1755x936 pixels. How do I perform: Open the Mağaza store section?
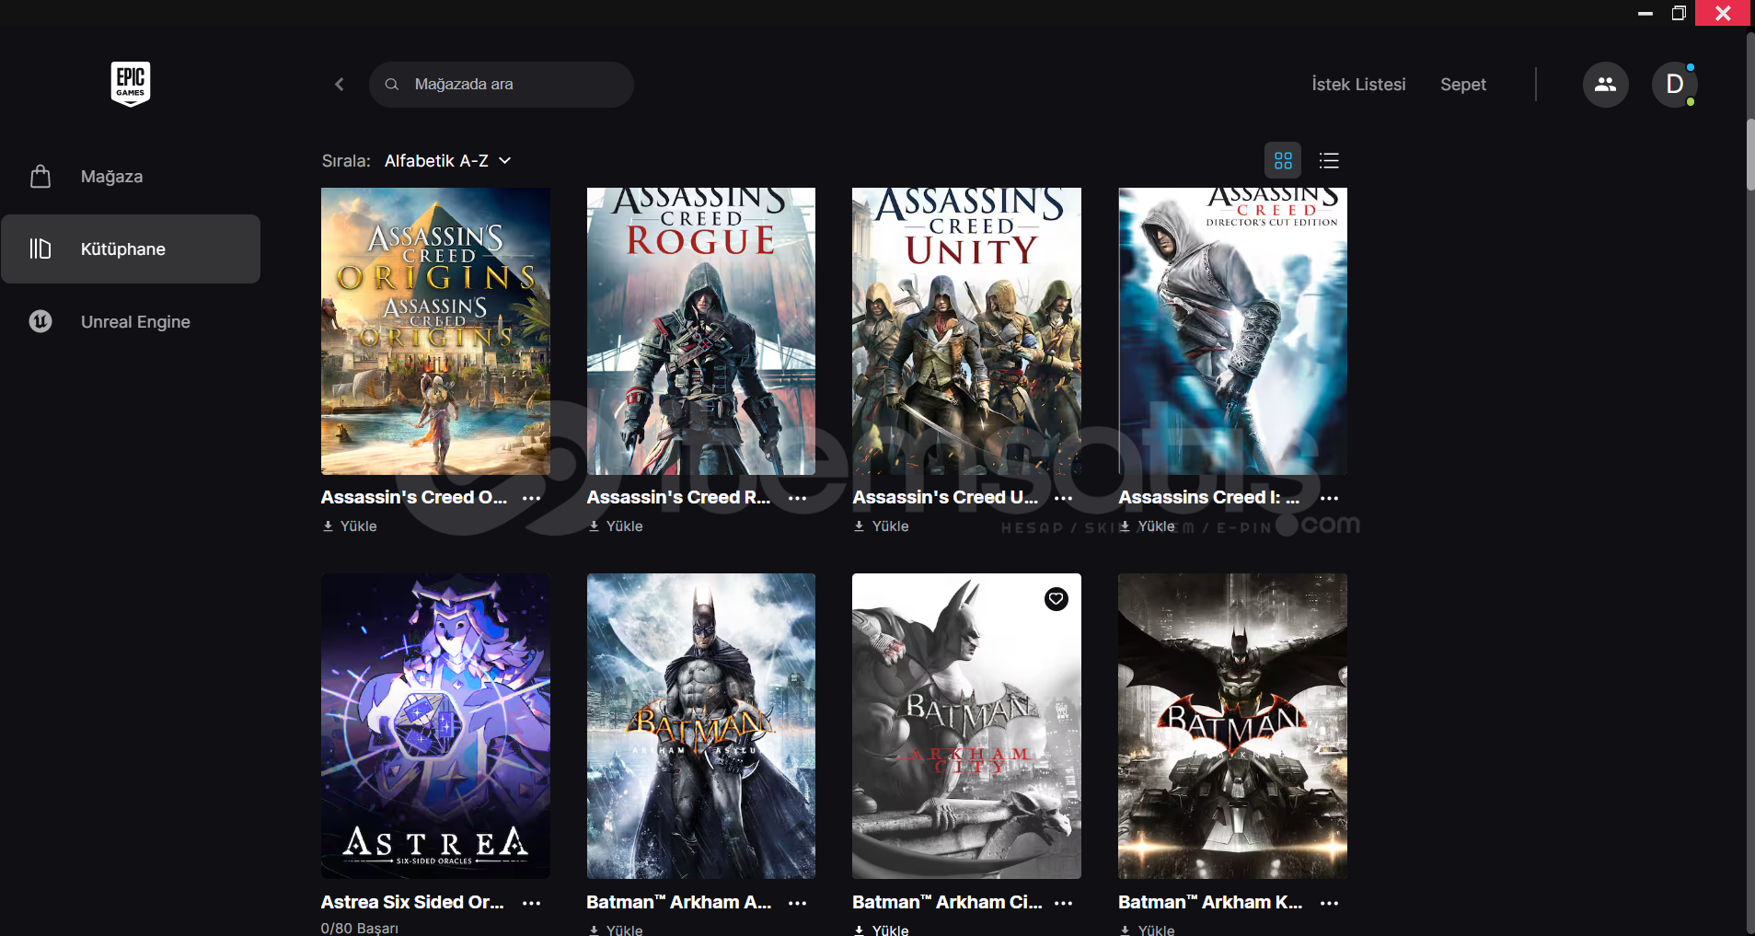[x=131, y=177]
